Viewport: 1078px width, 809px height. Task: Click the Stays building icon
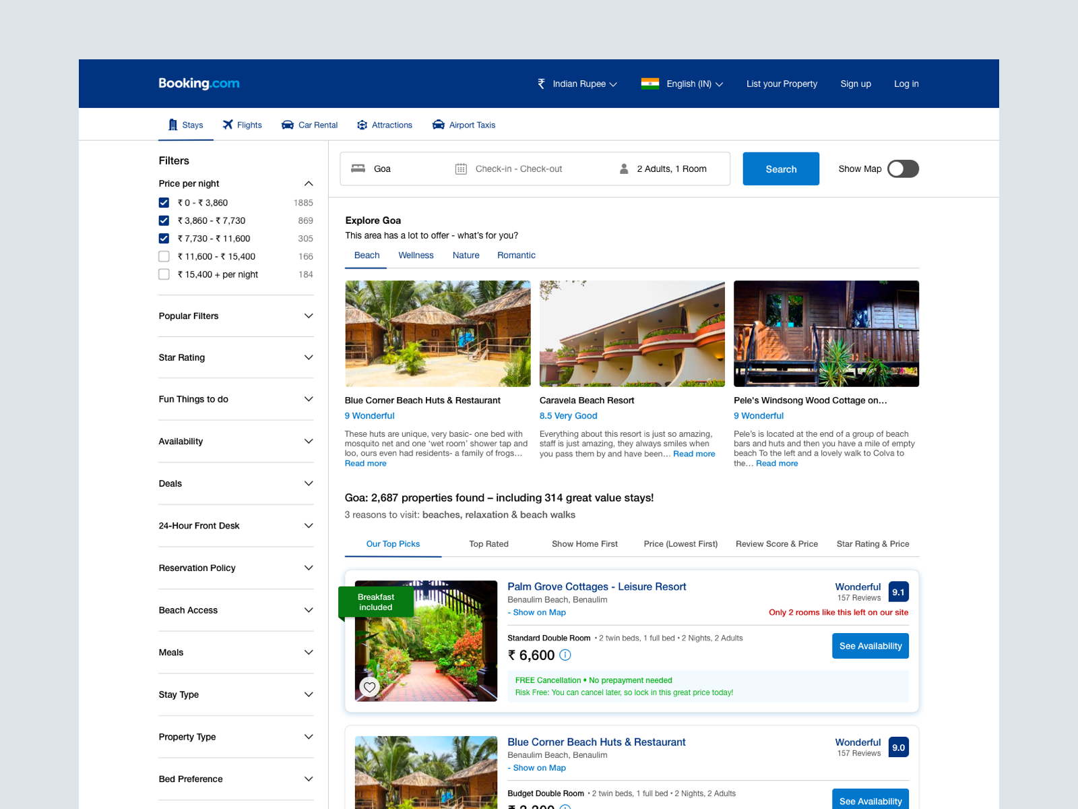click(173, 125)
